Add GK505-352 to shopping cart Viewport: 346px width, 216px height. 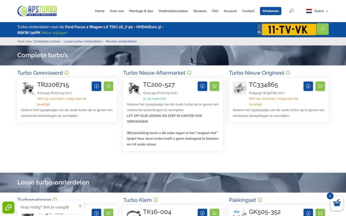click(320, 213)
